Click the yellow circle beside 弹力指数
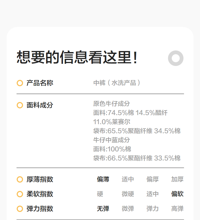This screenshot has height=220, width=200. [20, 209]
